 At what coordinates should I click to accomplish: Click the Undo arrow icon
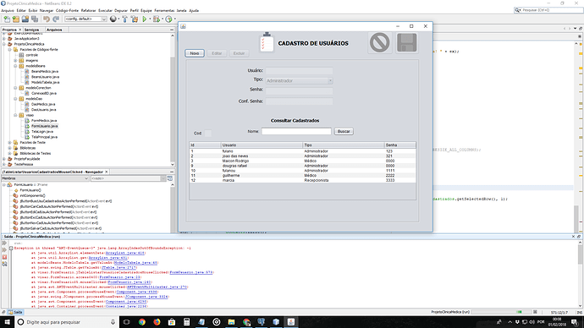tap(47, 19)
